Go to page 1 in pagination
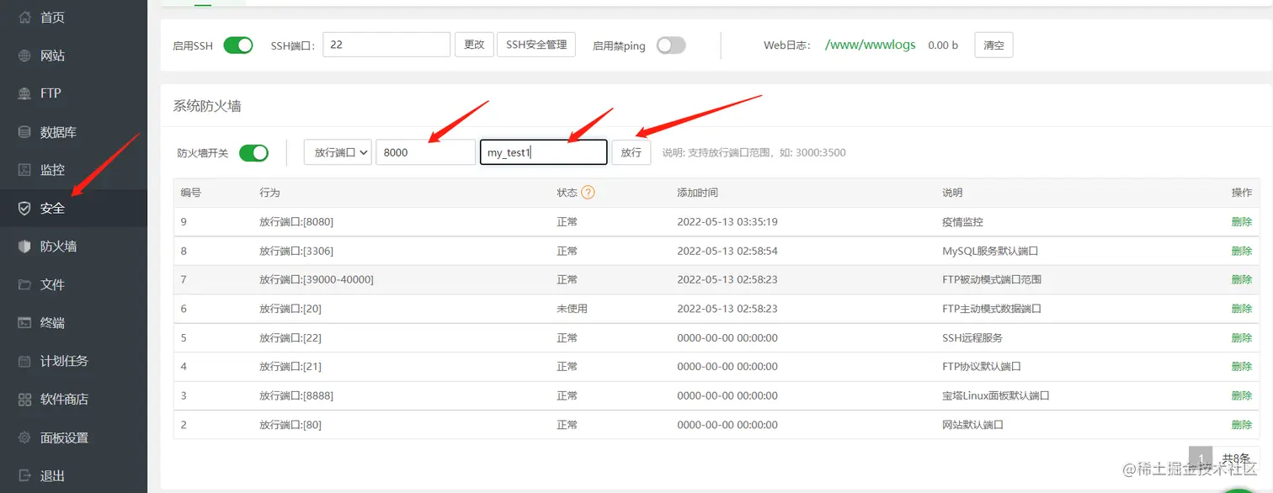This screenshot has height=493, width=1273. pos(1201,459)
